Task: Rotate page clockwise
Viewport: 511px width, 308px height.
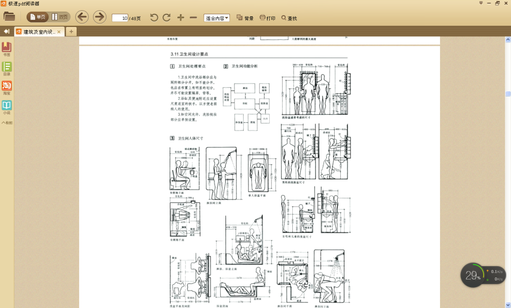Action: click(x=167, y=17)
